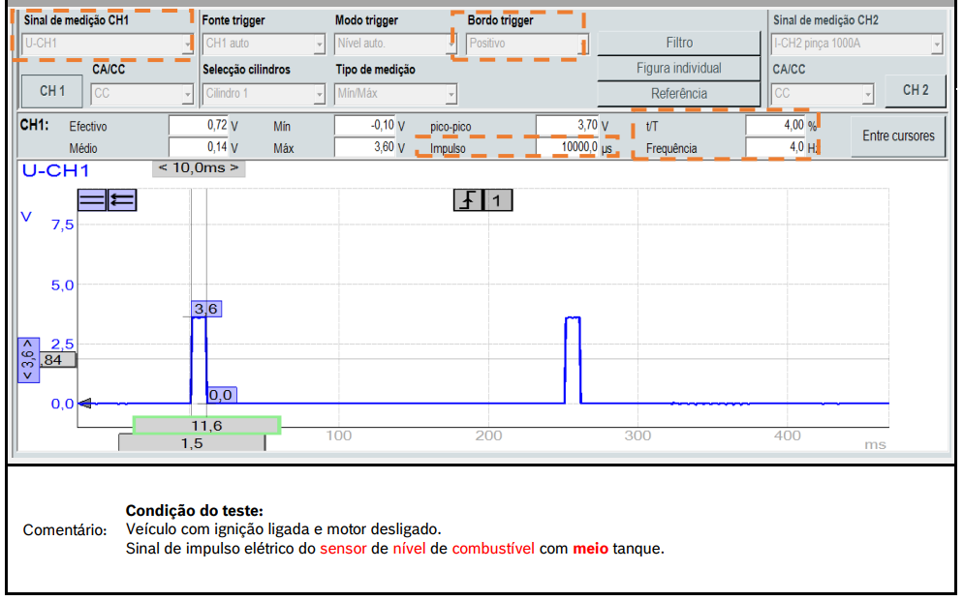Open the Tipo de medição Mín/Máx dropdown
Image resolution: width=964 pixels, height=601 pixels.
coord(395,94)
